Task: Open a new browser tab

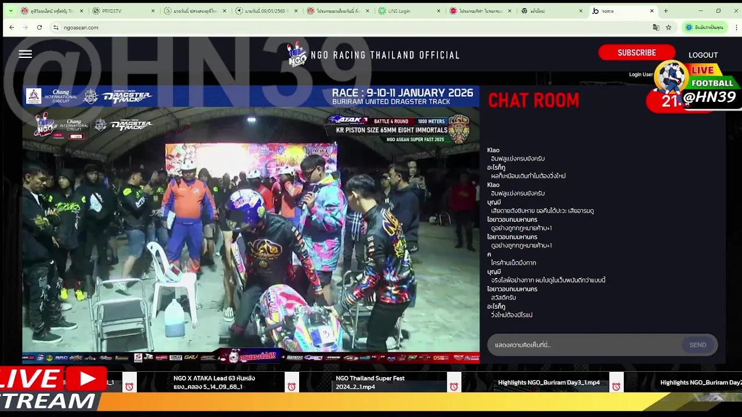Action: (665, 11)
